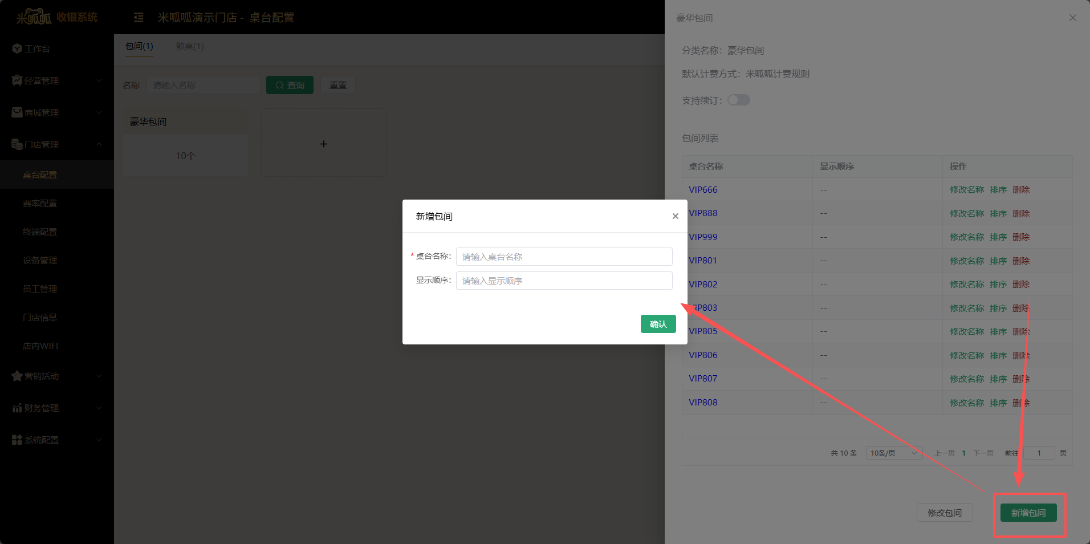
Task: Click the 营销活动 star icon
Action: coord(17,376)
